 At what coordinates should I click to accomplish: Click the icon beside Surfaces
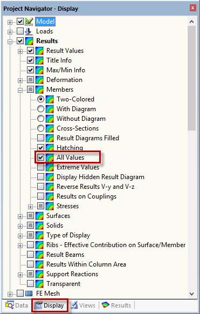click(39, 216)
